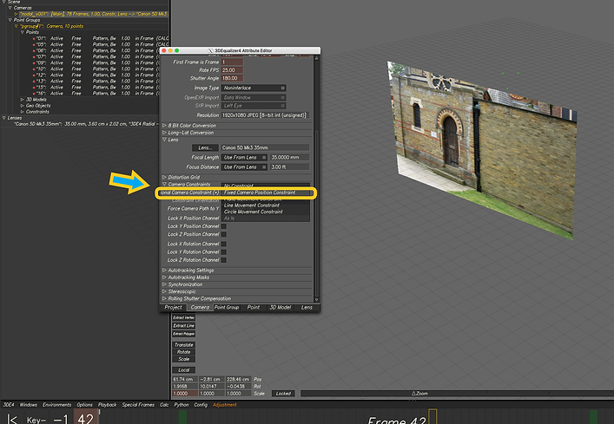Screen dimensions: 614x424
Task: Select tracking point "09" in the Points list
Action: 96,63
